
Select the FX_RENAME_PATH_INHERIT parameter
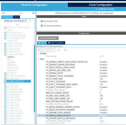click(58, 113)
